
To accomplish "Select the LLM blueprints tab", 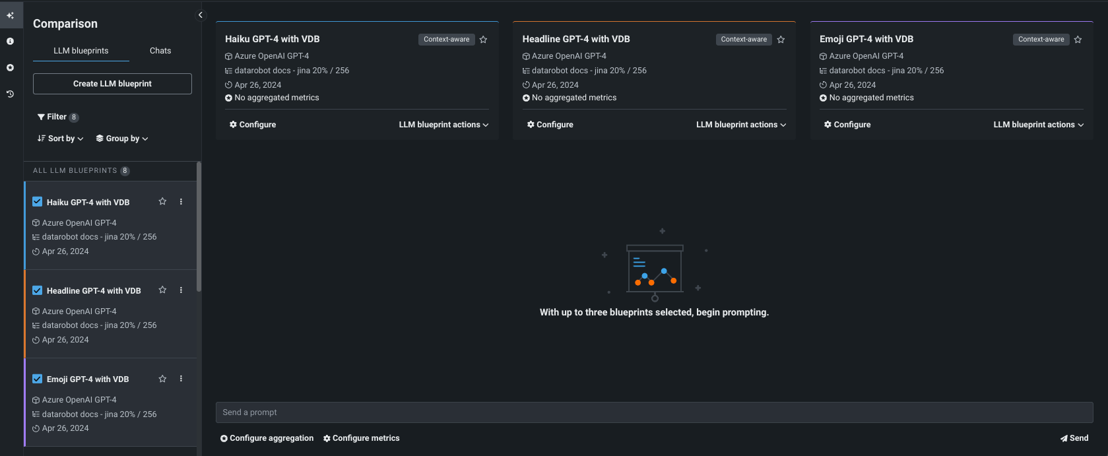I will click(81, 51).
